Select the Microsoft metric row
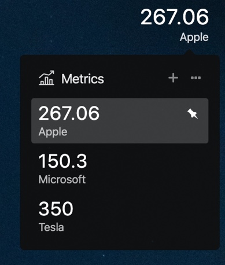 (120, 168)
